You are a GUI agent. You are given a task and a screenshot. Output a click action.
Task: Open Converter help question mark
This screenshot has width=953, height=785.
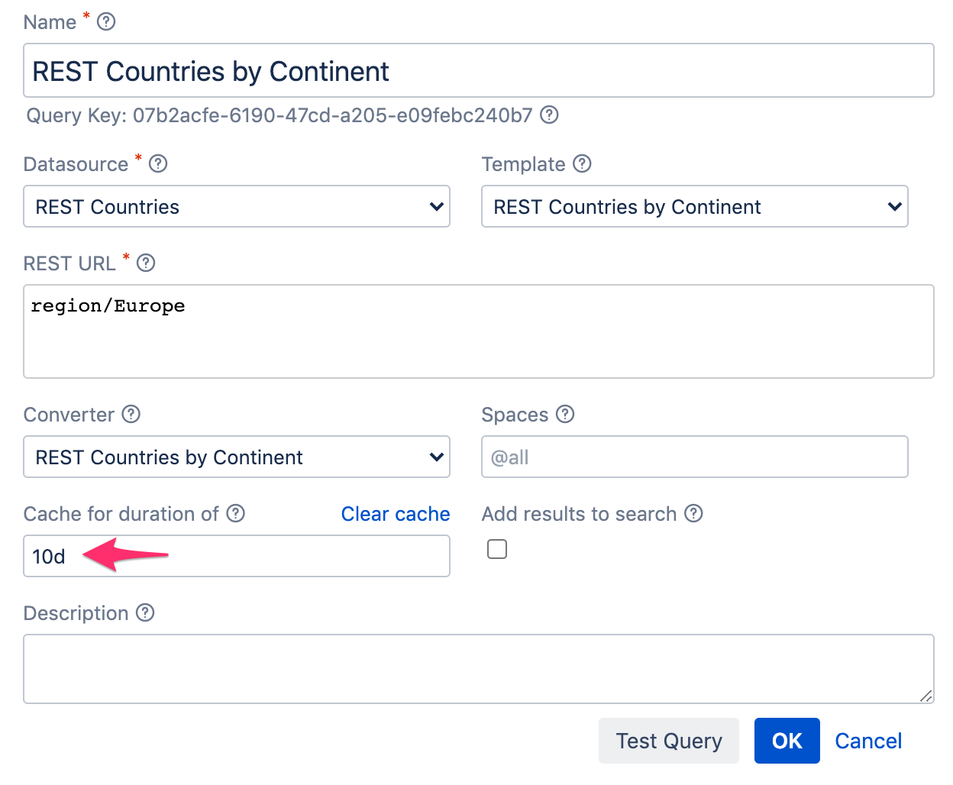coord(131,414)
